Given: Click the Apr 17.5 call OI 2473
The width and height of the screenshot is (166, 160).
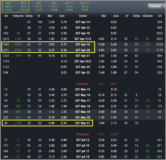Looking at the screenshot, I should tap(6, 39).
